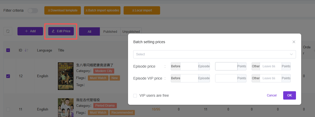Click the refresh icon button

tap(8, 31)
